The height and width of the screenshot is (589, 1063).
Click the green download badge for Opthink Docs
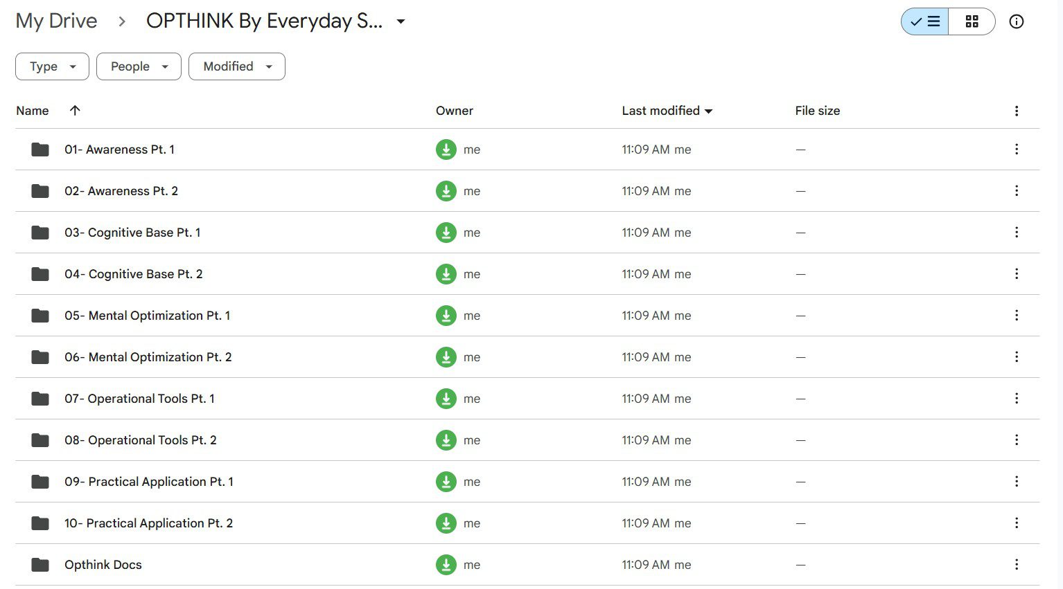pos(446,565)
